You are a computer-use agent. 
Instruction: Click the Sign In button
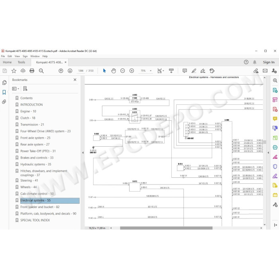click(x=269, y=62)
